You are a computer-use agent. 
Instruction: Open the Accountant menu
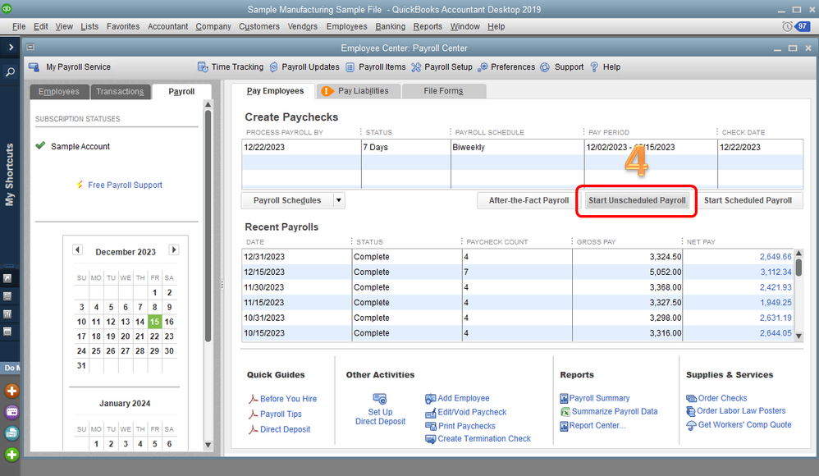[167, 26]
